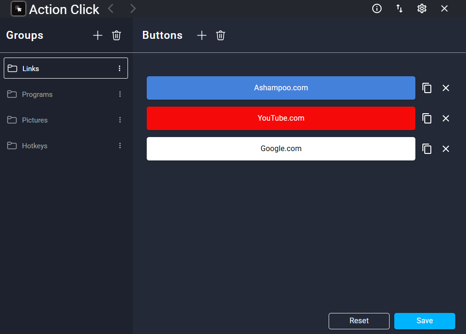This screenshot has height=334, width=466.
Task: Open the Pictures group three-dot menu
Action: 120,120
